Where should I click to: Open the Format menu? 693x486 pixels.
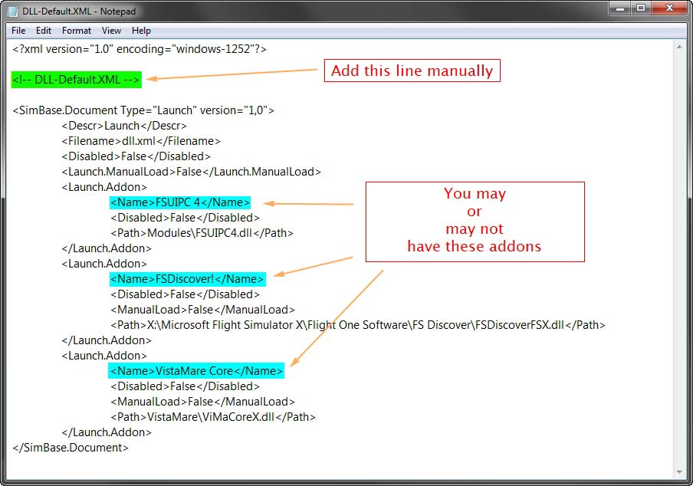click(77, 31)
